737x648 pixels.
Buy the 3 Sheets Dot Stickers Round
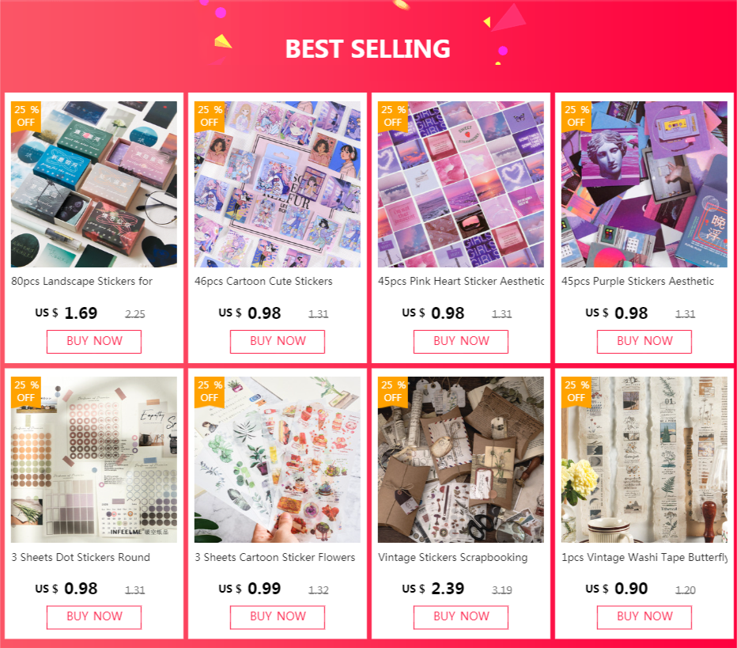[x=94, y=617]
